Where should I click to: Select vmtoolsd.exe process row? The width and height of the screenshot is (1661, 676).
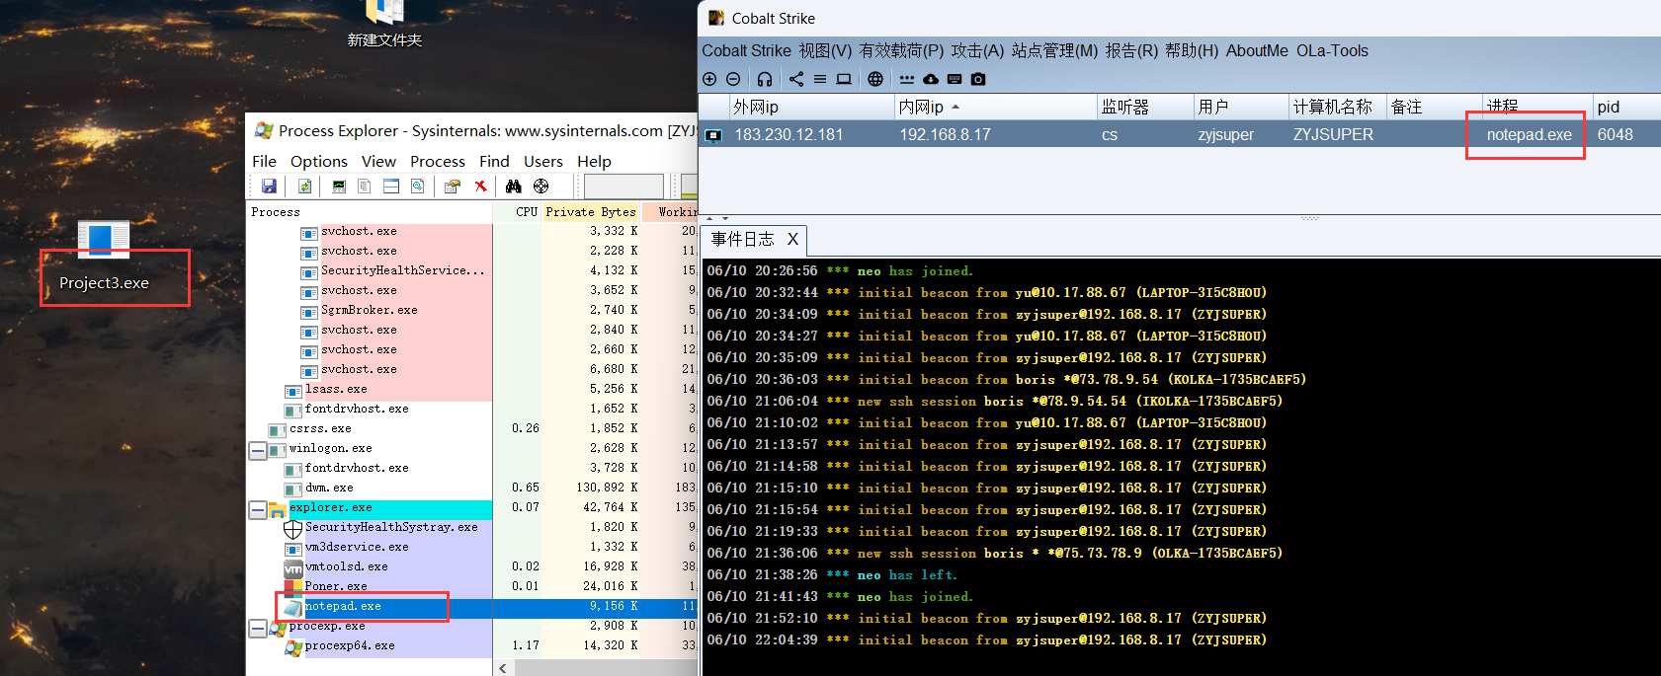472,566
